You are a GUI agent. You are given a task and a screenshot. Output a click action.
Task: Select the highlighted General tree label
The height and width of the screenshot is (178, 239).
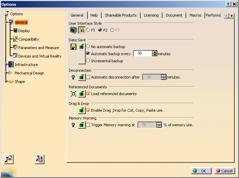[x=21, y=22]
